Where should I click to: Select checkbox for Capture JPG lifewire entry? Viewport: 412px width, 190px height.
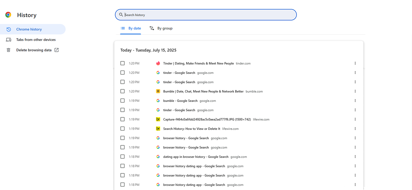point(123,119)
